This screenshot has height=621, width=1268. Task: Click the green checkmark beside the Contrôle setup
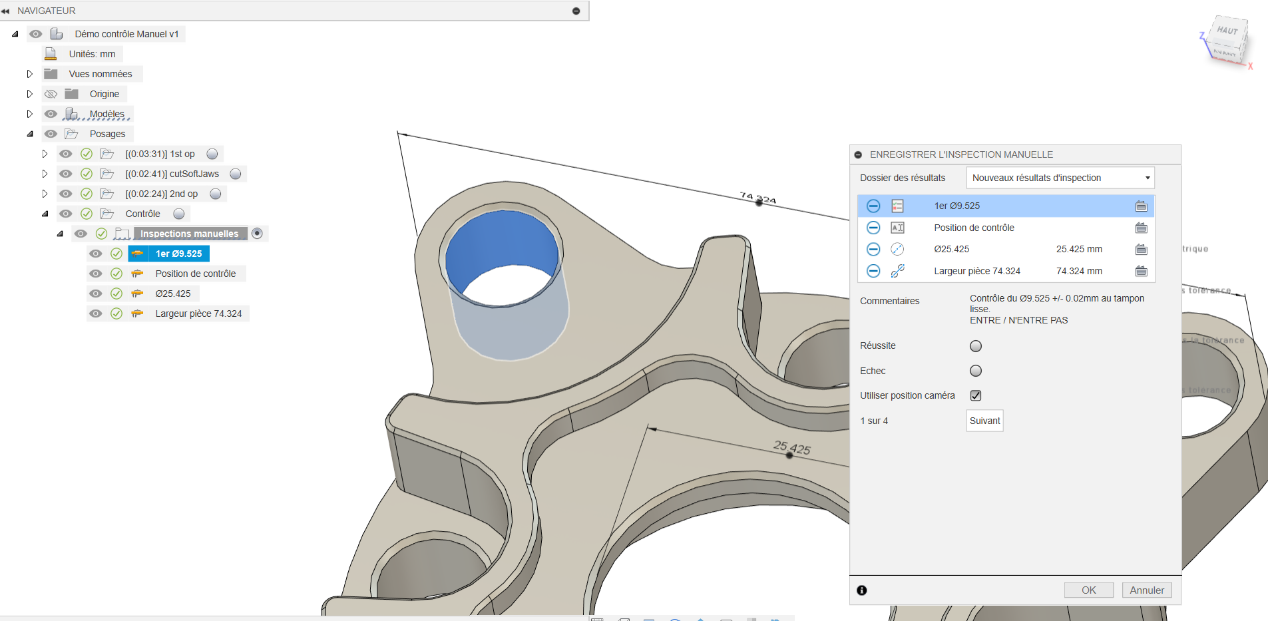[x=87, y=214]
